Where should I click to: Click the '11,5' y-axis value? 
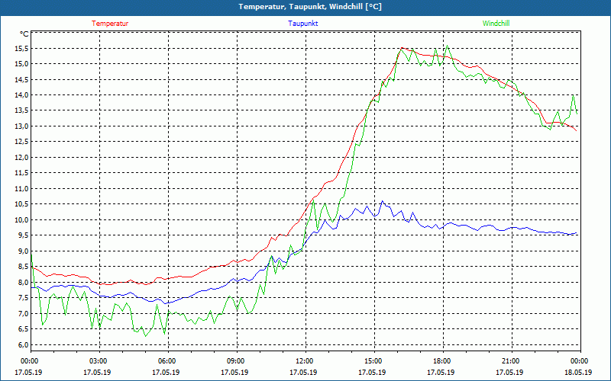click(x=22, y=173)
